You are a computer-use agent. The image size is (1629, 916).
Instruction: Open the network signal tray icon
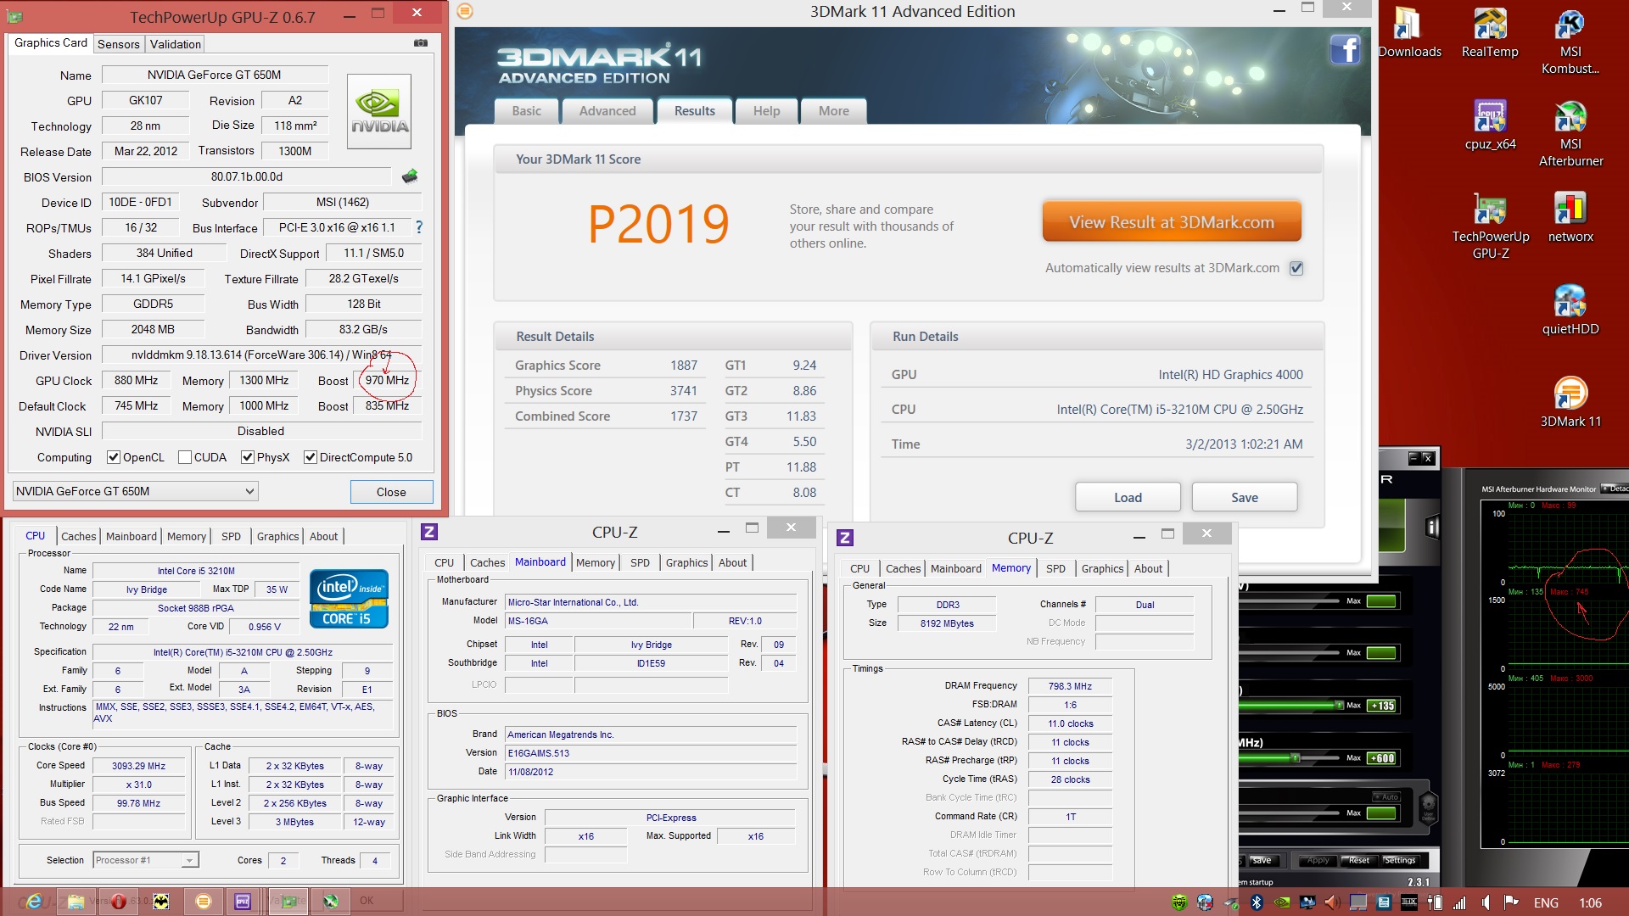tap(1459, 902)
